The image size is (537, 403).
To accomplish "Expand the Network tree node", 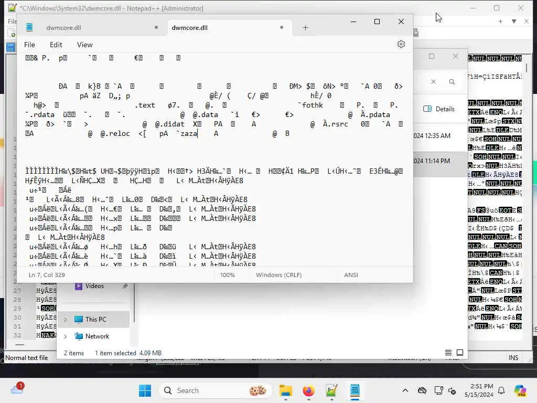I will coord(66,336).
